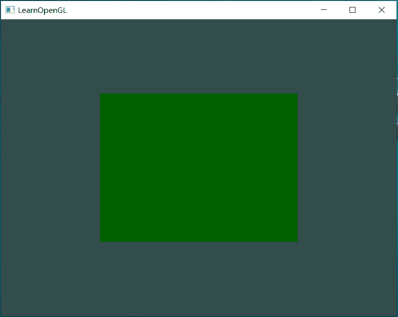Click the top edge of the green rectangle

click(198, 94)
